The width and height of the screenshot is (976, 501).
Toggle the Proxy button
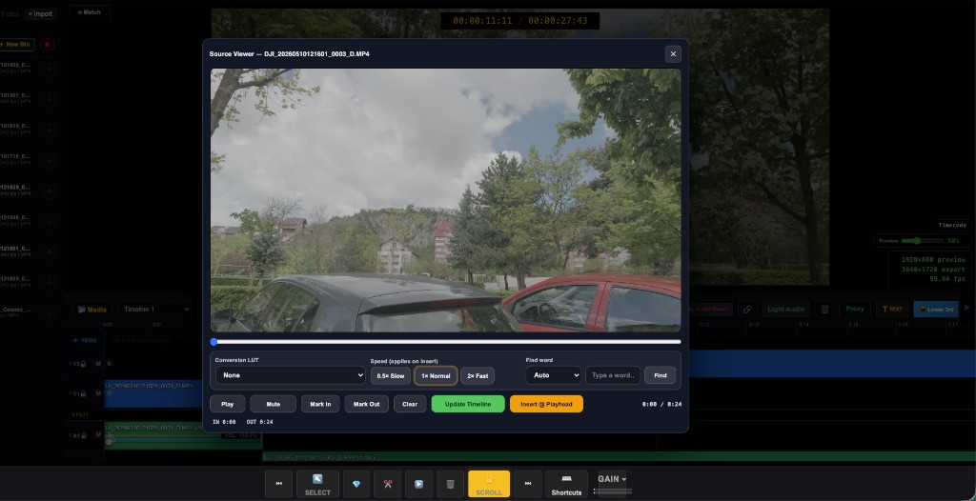click(855, 310)
